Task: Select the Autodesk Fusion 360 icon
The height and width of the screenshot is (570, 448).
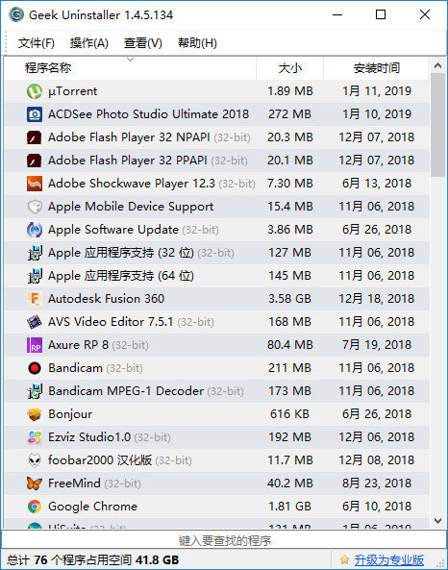Action: pyautogui.click(x=35, y=299)
